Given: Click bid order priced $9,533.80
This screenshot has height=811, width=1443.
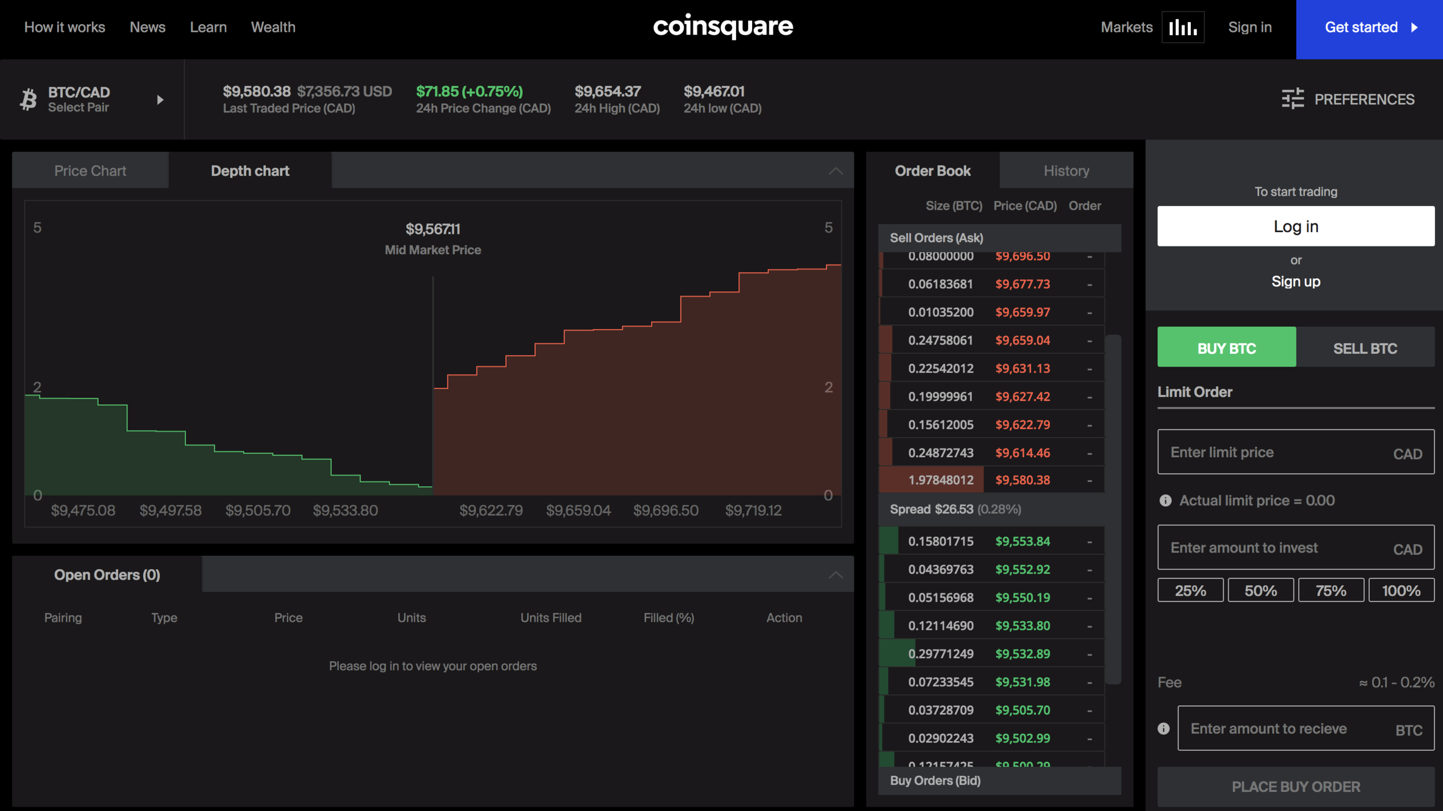Looking at the screenshot, I should tap(992, 626).
